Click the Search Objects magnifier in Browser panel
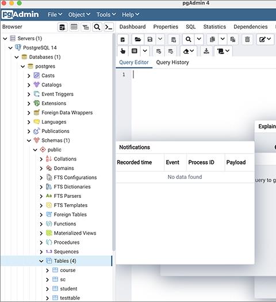The height and width of the screenshot is (302, 276). 97,27
